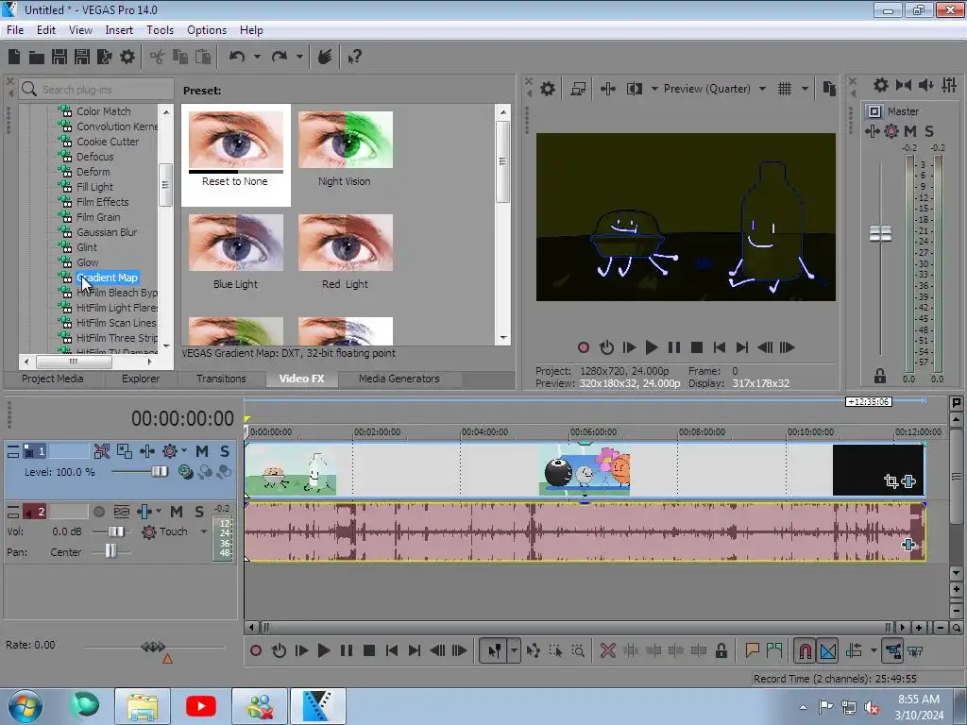
Task: Click Event FX icon on audio clip
Action: (908, 545)
